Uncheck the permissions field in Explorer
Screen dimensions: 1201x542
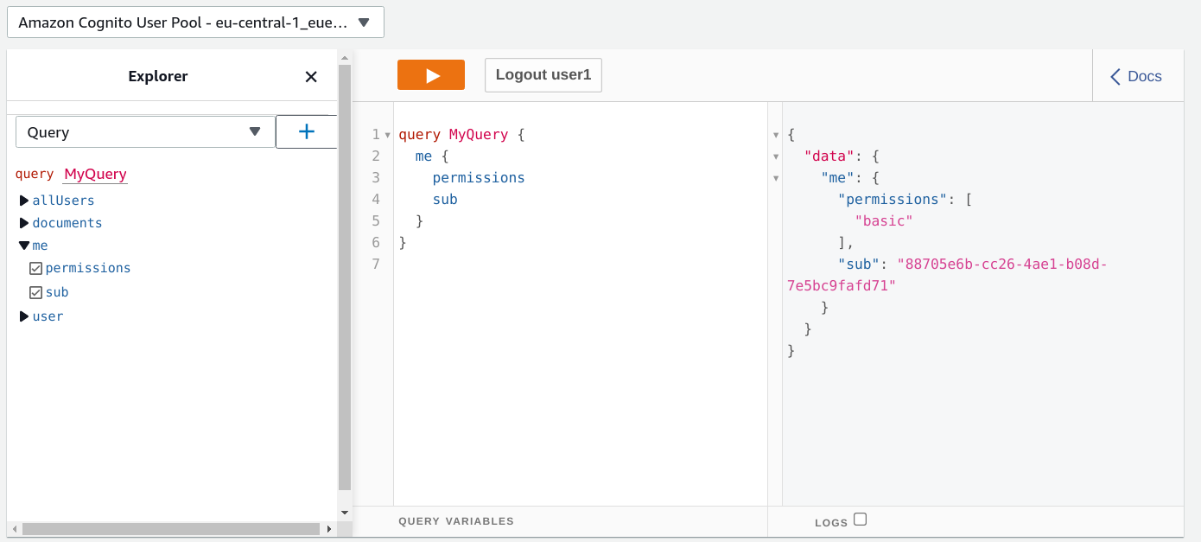point(35,268)
